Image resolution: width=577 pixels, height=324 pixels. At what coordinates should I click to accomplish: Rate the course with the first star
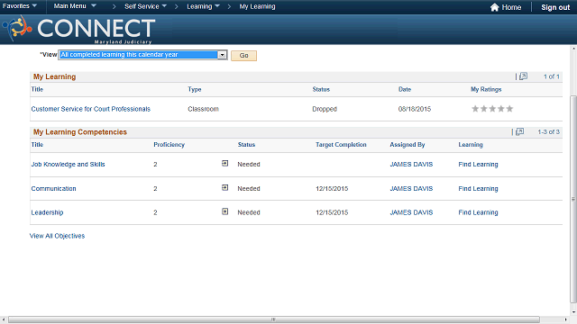point(475,108)
